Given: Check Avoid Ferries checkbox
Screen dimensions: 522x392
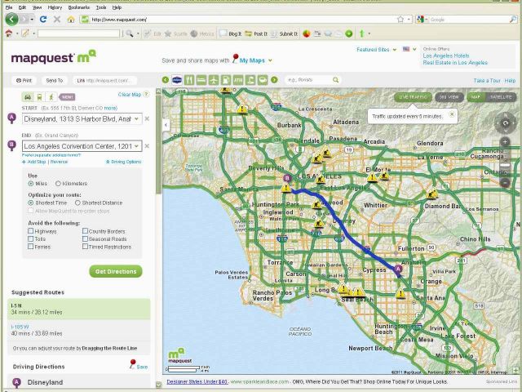Looking at the screenshot, I should (31, 247).
